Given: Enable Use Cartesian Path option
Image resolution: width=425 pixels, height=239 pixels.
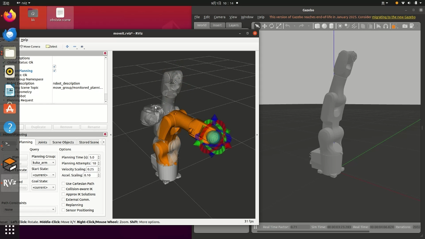Looking at the screenshot, I should pyautogui.click(x=63, y=184).
